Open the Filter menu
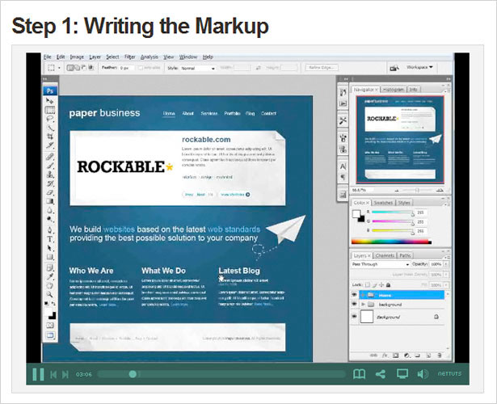 (129, 57)
